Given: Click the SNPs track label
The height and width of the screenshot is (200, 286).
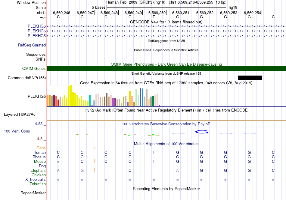Looking at the screenshot, I should pyautogui.click(x=41, y=59).
